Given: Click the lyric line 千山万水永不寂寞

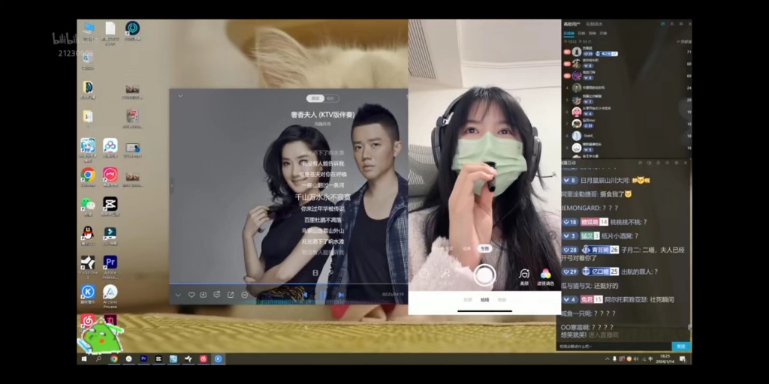Looking at the screenshot, I should [322, 197].
